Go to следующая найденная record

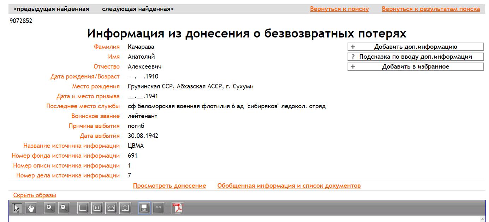138,9
